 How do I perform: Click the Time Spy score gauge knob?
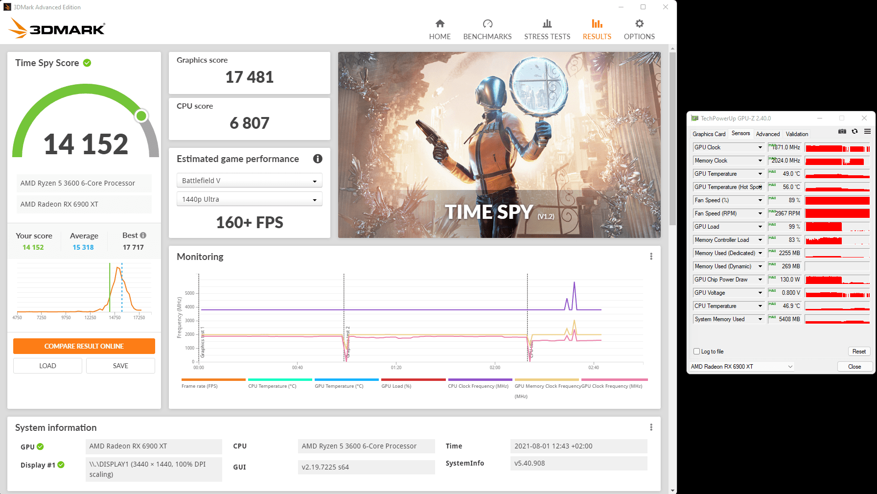pyautogui.click(x=141, y=116)
